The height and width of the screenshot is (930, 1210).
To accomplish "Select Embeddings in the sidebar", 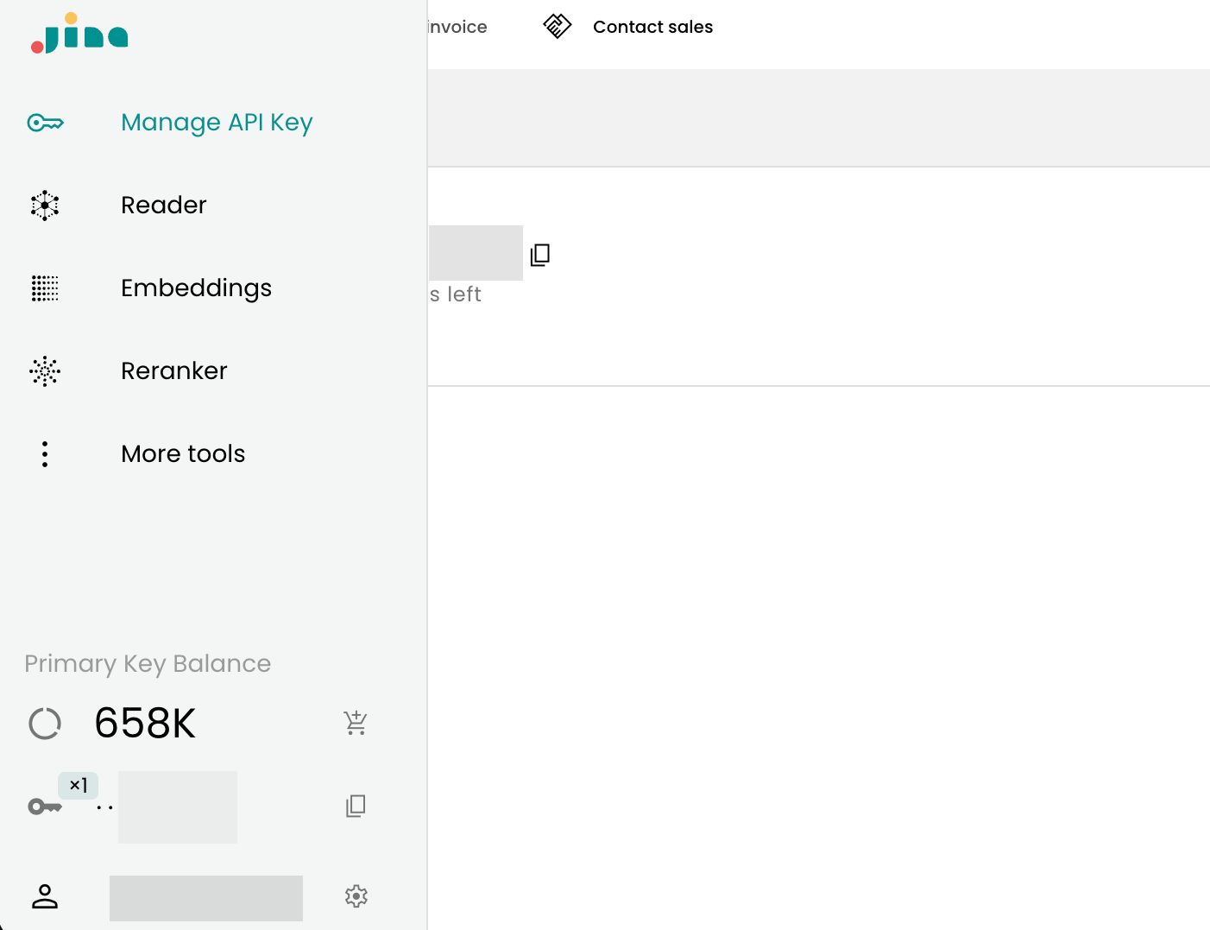I will tap(196, 288).
